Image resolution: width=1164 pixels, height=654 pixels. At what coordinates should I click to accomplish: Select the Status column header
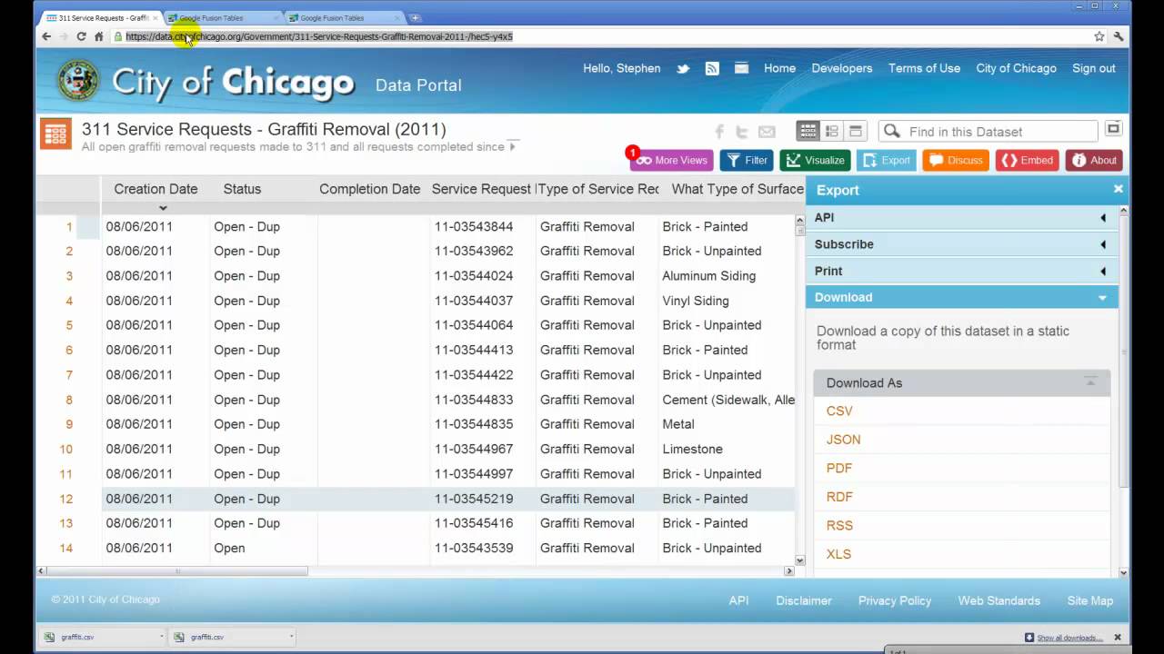point(242,189)
